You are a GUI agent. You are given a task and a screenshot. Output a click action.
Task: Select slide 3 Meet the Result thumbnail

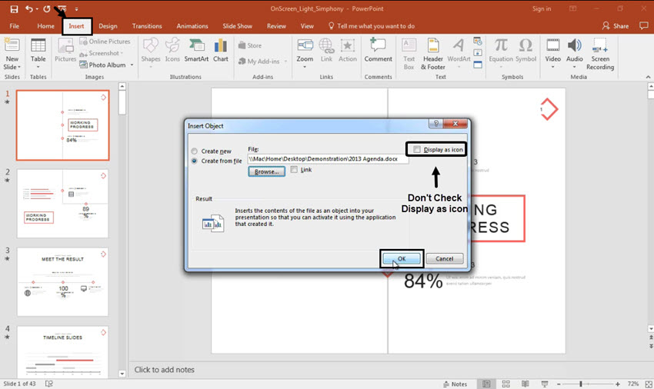[62, 281]
